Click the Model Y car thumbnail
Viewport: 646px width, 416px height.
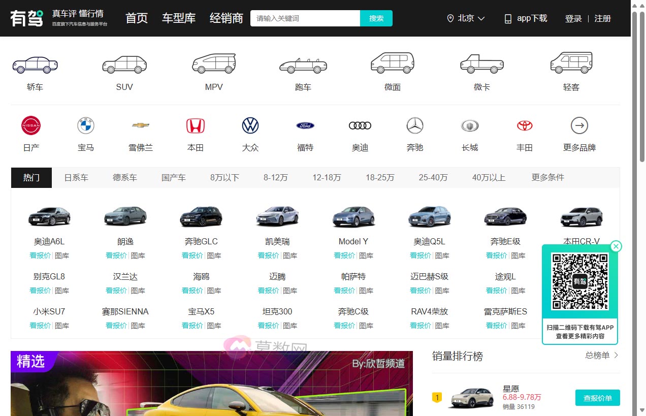click(x=353, y=216)
